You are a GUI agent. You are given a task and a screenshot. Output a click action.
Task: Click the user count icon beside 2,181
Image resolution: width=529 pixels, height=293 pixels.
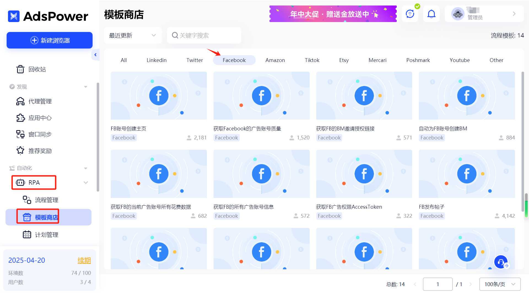coord(189,138)
